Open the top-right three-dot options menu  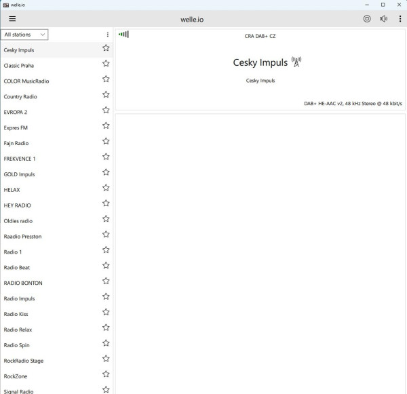pos(400,19)
